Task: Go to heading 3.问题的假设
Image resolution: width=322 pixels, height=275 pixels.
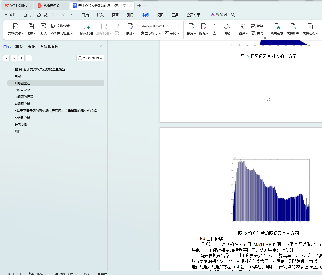Action: pos(24,97)
